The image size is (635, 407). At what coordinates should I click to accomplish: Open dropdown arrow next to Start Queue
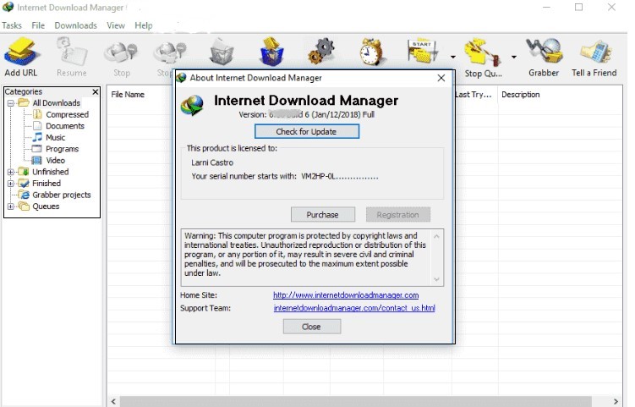[452, 58]
